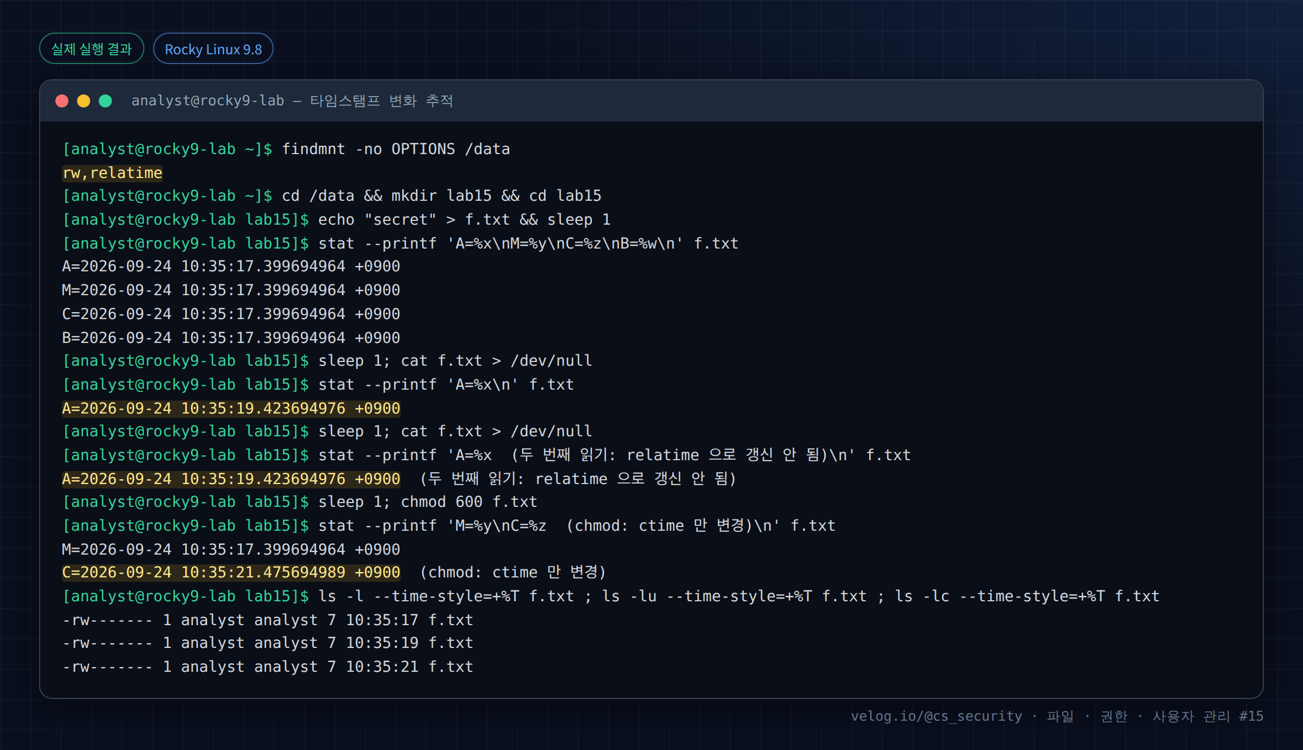The image size is (1303, 750).
Task: Click the 'velog.io/@cs_security' footer text
Action: click(936, 716)
